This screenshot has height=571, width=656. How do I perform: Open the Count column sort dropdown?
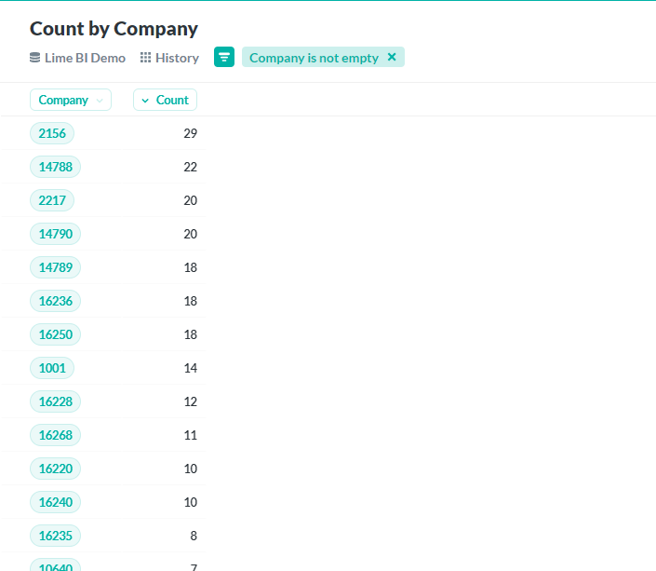point(165,100)
